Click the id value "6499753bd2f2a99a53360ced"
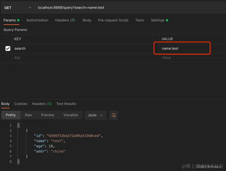 73,136
